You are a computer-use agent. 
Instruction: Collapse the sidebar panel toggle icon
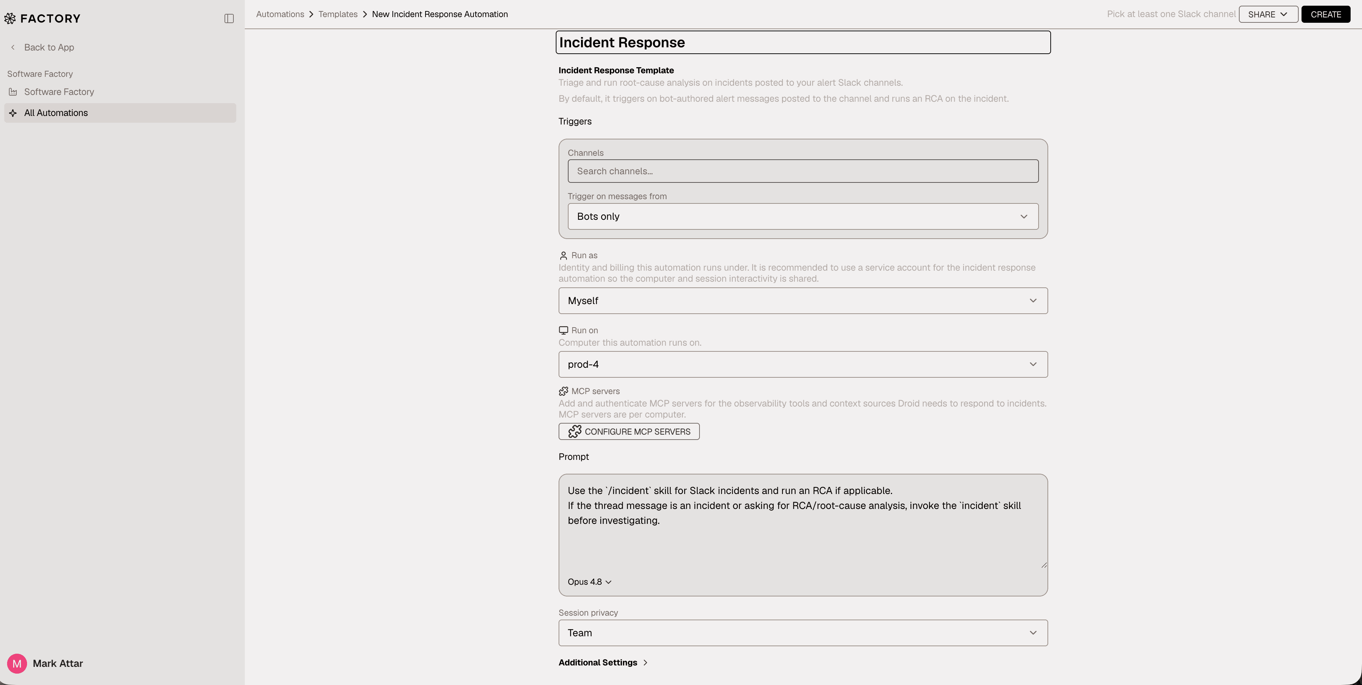pos(229,18)
